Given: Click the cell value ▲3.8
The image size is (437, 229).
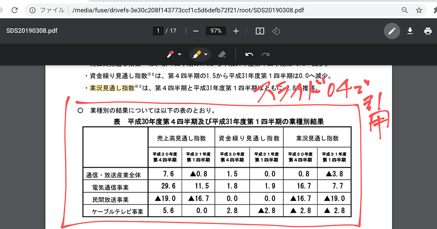Looking at the screenshot, I should pyautogui.click(x=334, y=174).
